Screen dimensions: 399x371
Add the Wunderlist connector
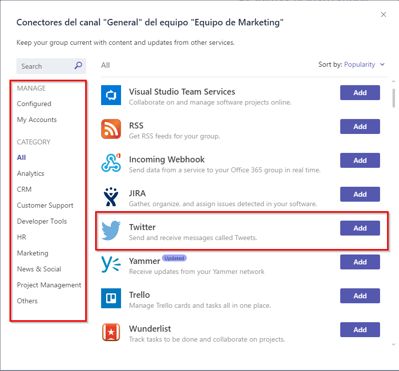360,330
